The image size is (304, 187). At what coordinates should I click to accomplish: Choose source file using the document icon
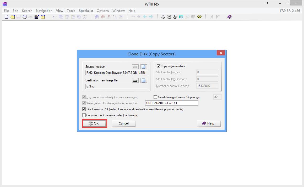click(143, 67)
